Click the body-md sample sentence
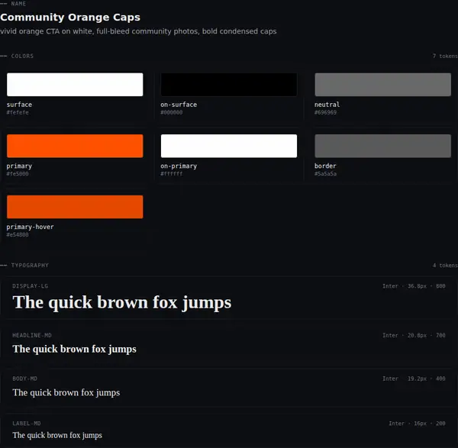Viewport: 458px width, 448px height. pos(66,392)
